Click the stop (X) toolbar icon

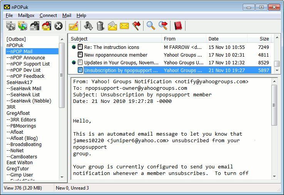(x=58, y=26)
